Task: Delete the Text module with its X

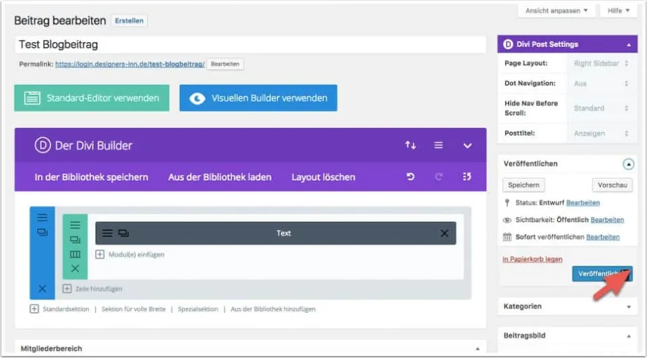Action: click(444, 233)
